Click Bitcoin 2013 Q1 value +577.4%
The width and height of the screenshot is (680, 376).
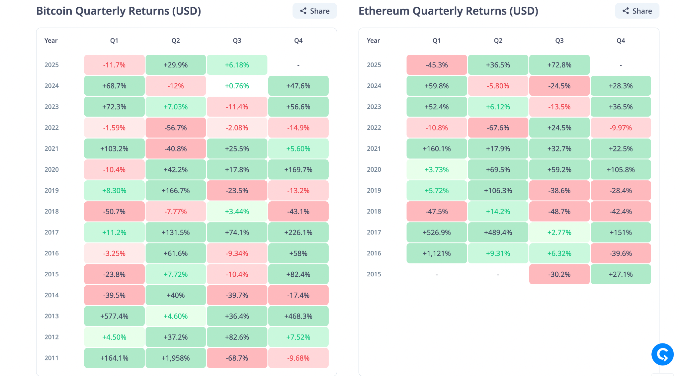(114, 316)
